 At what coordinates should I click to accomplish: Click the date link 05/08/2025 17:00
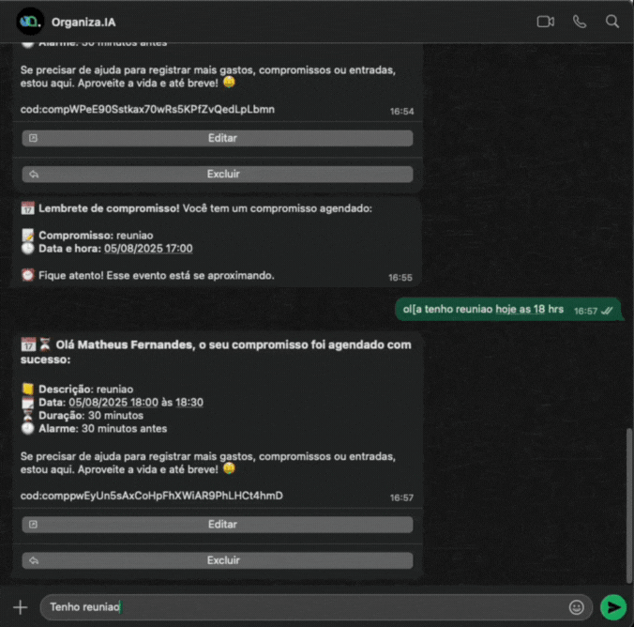pos(148,249)
